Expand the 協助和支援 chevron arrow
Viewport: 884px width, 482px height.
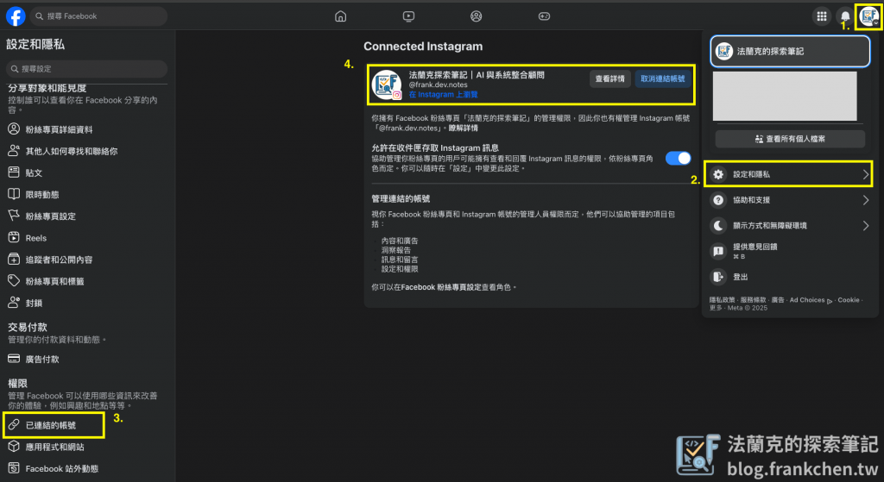865,200
